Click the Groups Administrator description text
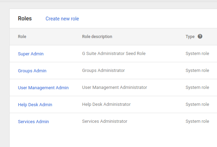The height and width of the screenshot is (147, 217). tap(103, 71)
